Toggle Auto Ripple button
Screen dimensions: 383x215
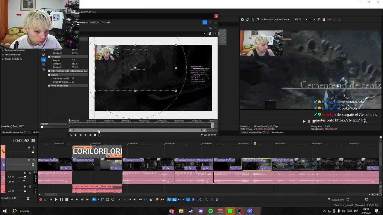[180, 200]
